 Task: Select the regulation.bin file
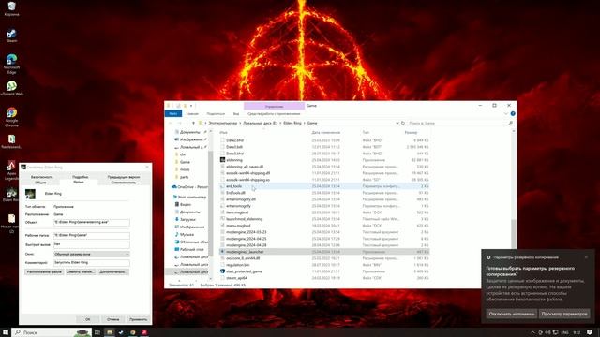point(237,265)
